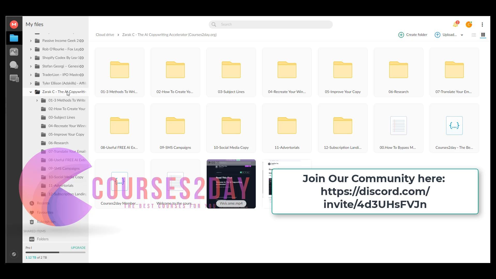
Task: Click the Upload button
Action: [x=446, y=35]
